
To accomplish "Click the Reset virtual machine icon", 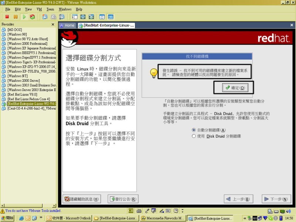I will tap(33, 17).
